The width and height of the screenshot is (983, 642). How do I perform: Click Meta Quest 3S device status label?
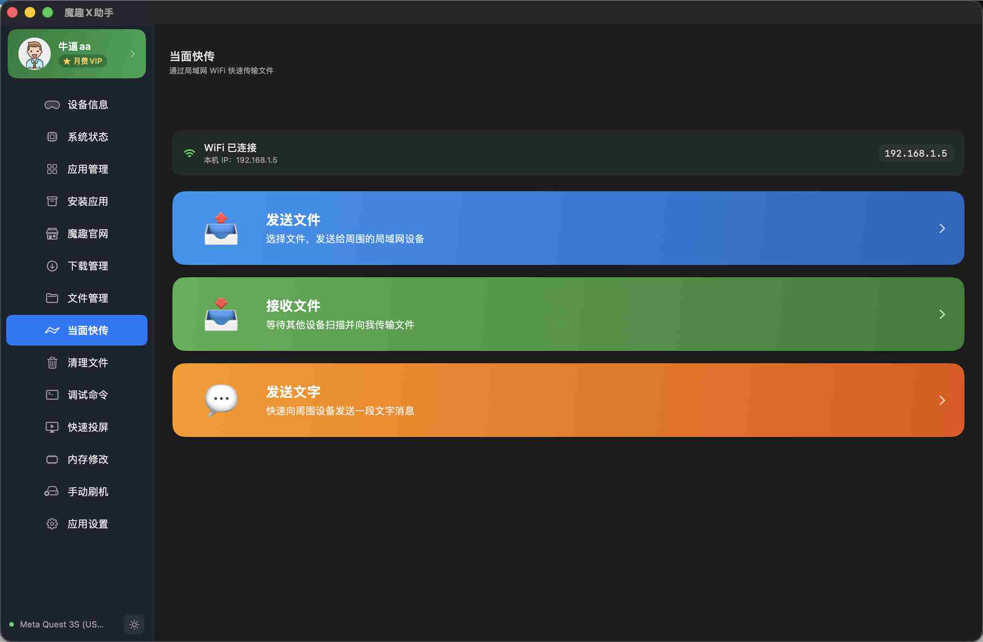62,625
